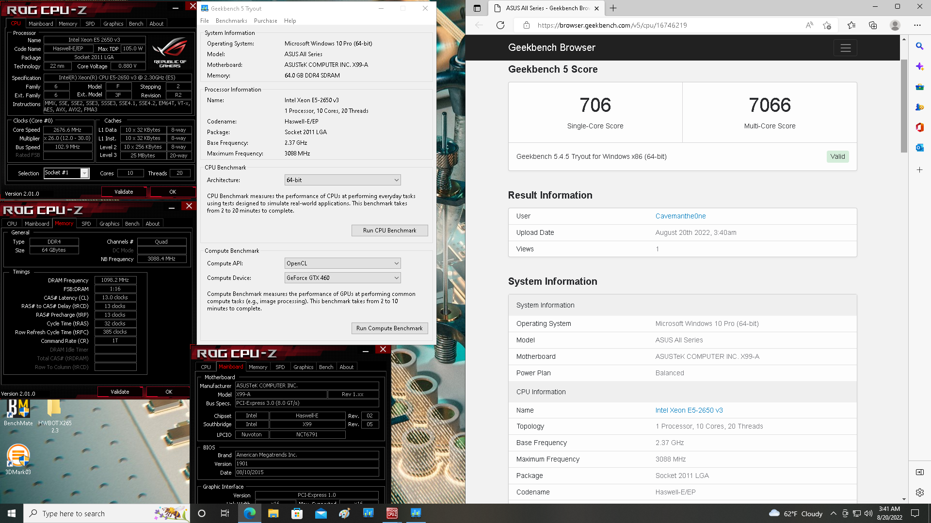The image size is (931, 523).
Task: Open the Compute API OpenCL dropdown
Action: tap(342, 263)
